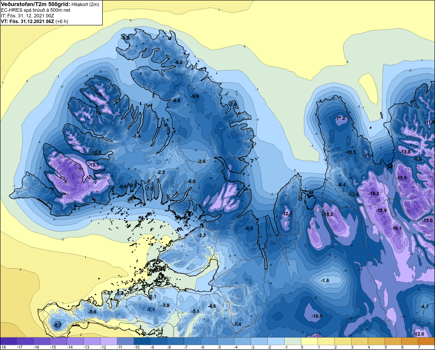Image resolution: width=435 pixels, height=350 pixels.
Task: Click the -8.4 temperature value
Action: point(342,185)
